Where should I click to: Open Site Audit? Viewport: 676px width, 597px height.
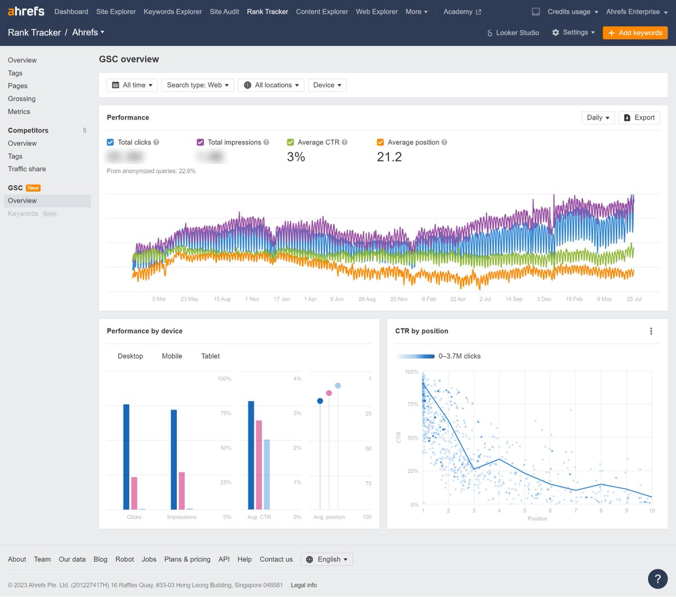[x=224, y=11]
